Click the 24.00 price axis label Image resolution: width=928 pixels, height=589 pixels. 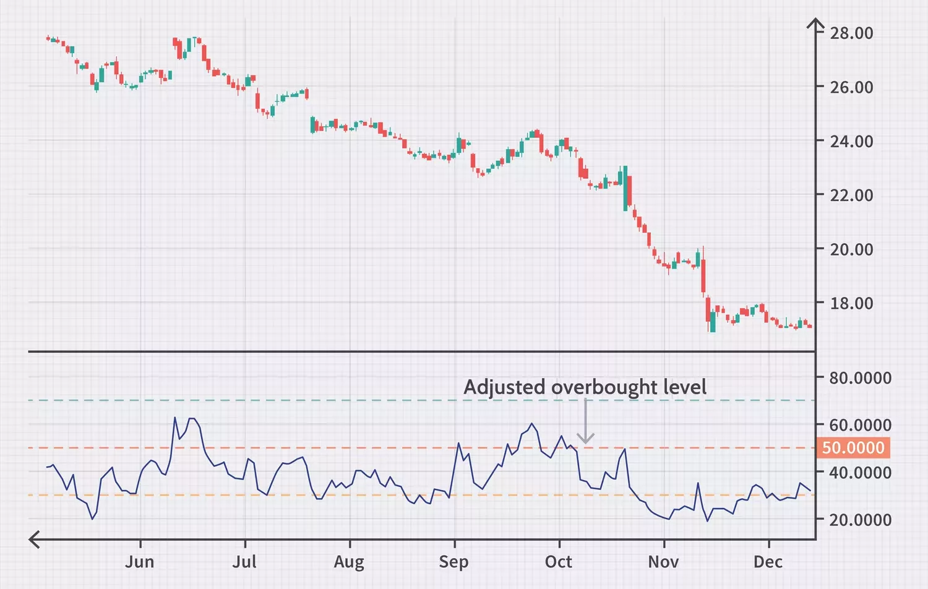tap(851, 142)
